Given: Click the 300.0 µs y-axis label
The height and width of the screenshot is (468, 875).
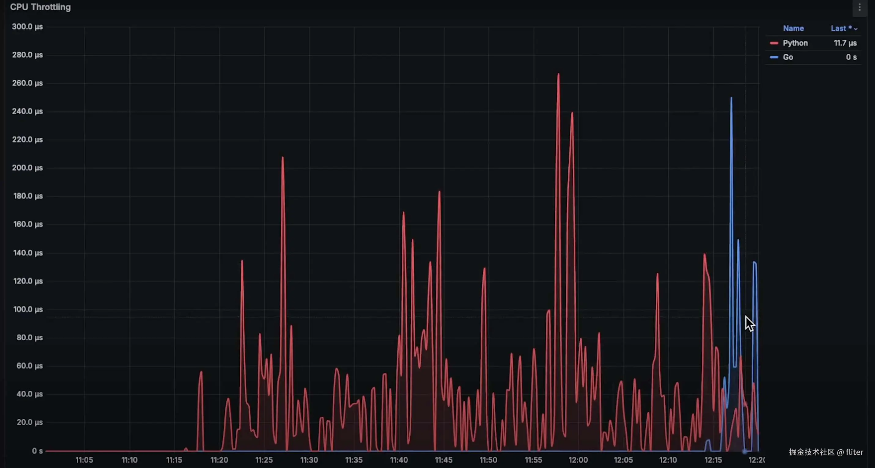Looking at the screenshot, I should pyautogui.click(x=27, y=27).
